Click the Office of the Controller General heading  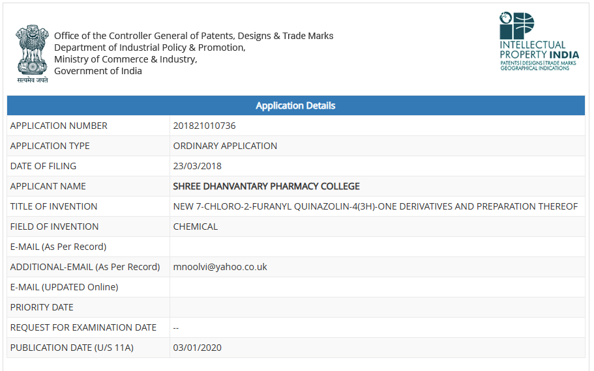tap(194, 36)
